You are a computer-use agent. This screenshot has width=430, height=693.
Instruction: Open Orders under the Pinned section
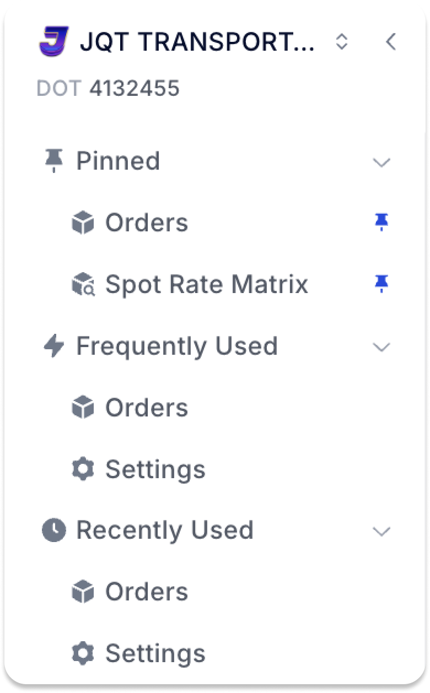pos(146,223)
